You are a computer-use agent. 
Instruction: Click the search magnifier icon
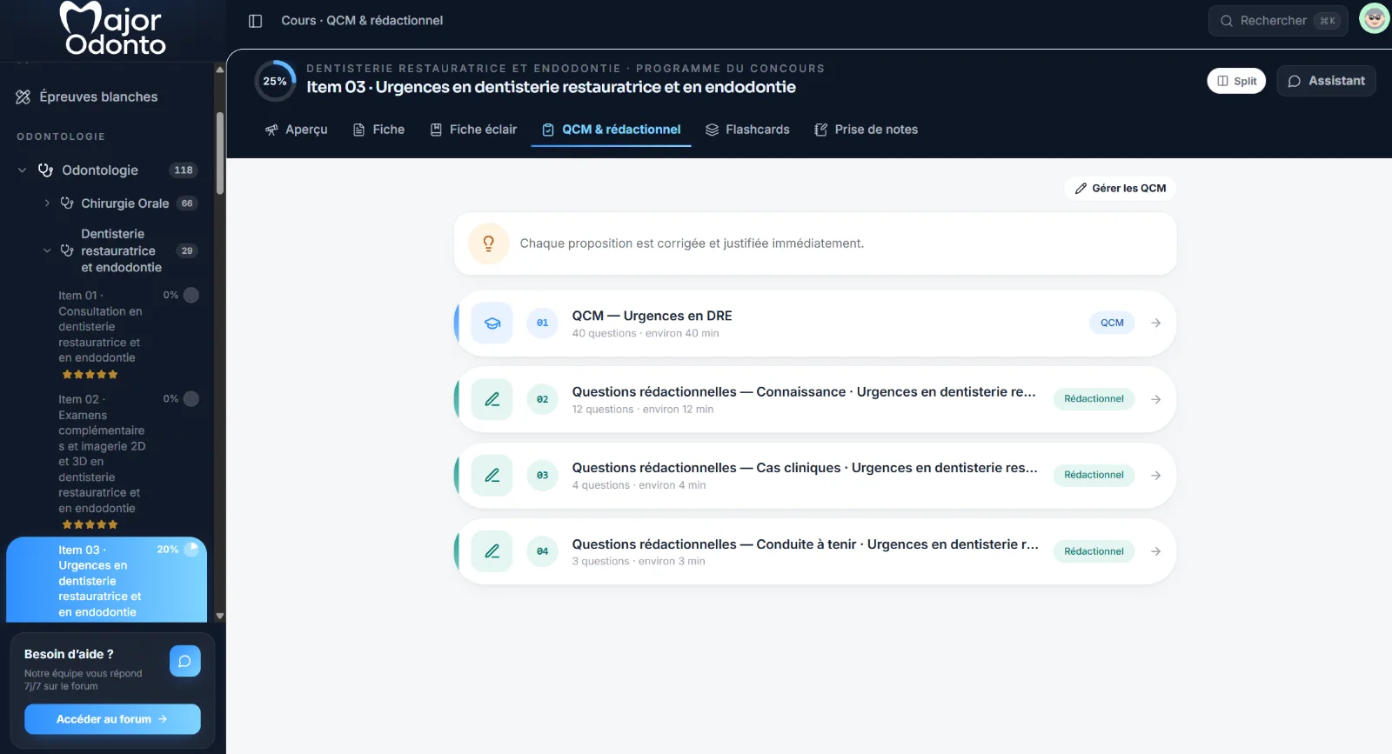point(1227,21)
